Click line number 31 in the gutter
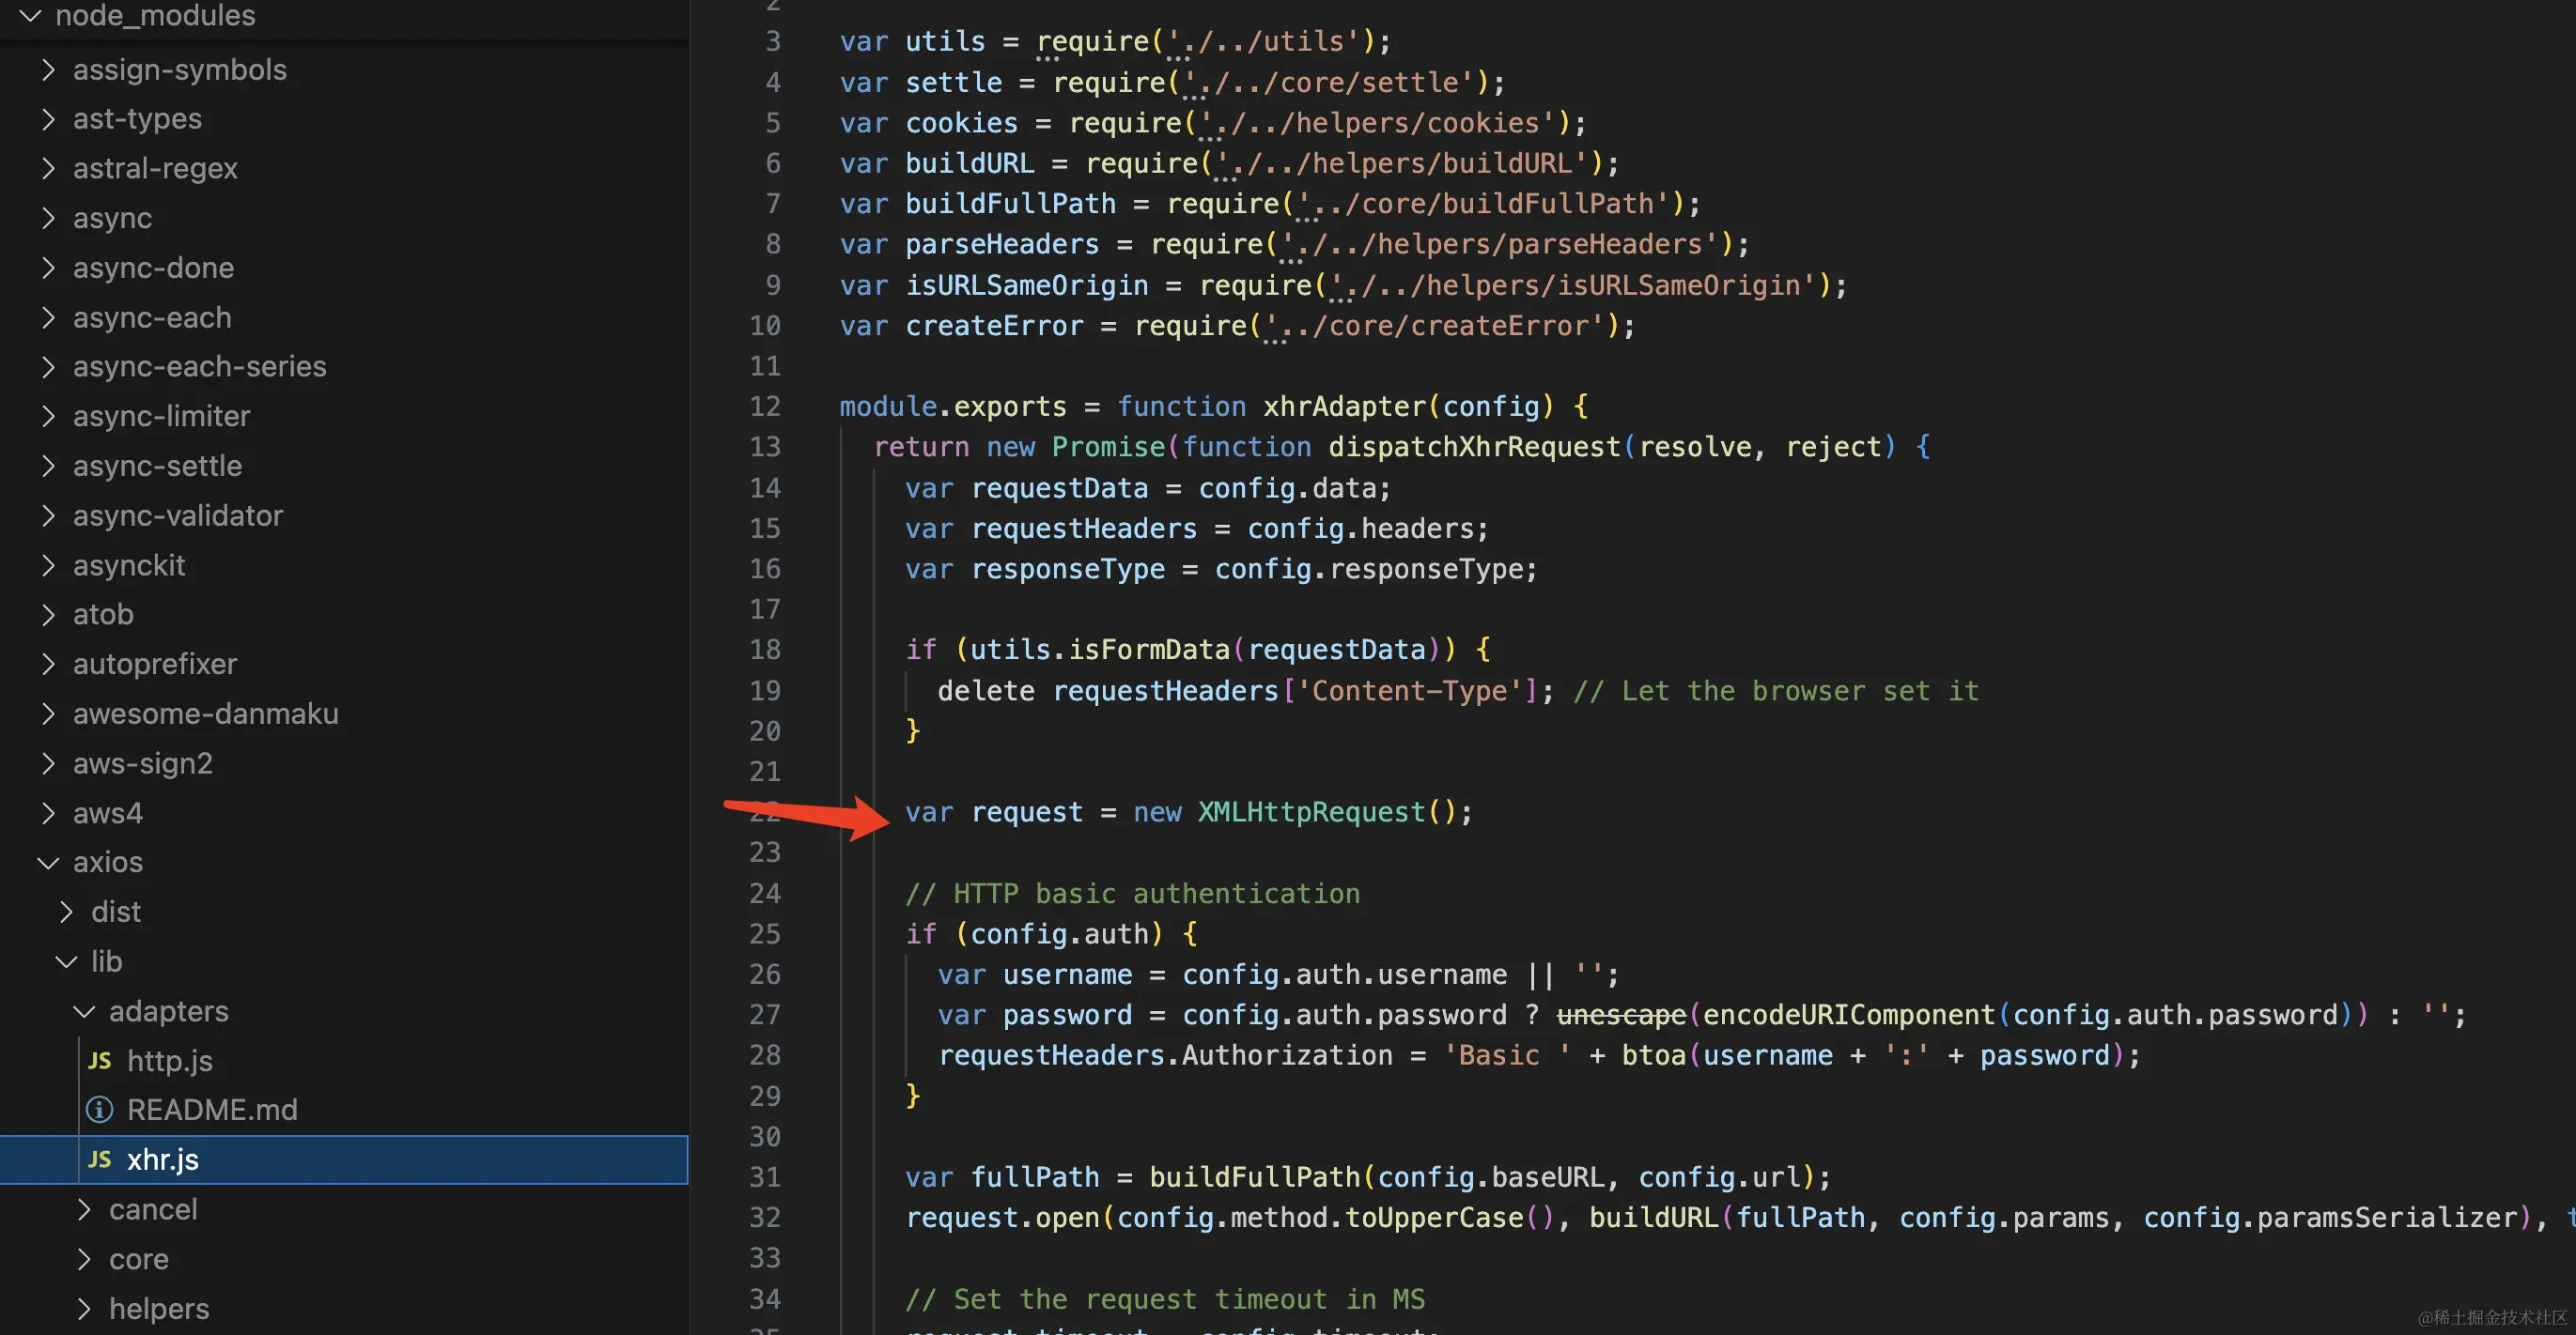The image size is (2576, 1335). [x=765, y=1177]
